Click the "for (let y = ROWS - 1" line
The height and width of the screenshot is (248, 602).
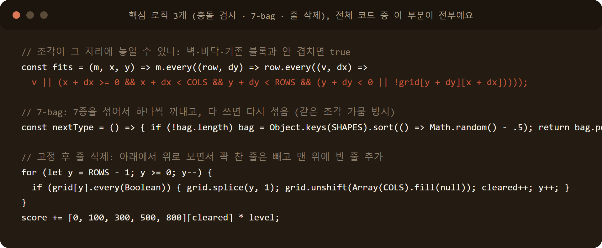117,173
